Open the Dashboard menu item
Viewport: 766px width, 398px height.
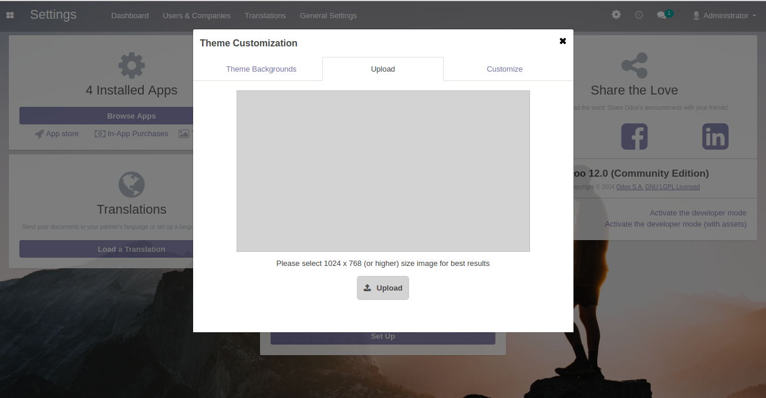130,16
